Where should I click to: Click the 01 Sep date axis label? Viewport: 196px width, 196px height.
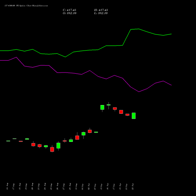[x=83, y=187]
